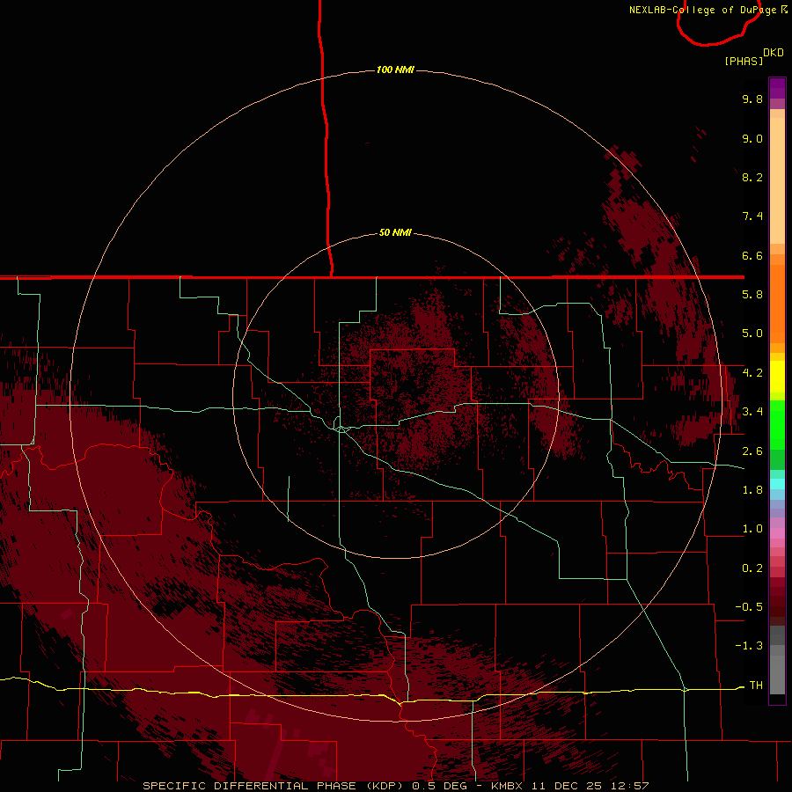Viewport: 792px width, 792px height.
Task: Click the KMBX 11 DEC 25 12:57 timestamp
Action: (569, 786)
